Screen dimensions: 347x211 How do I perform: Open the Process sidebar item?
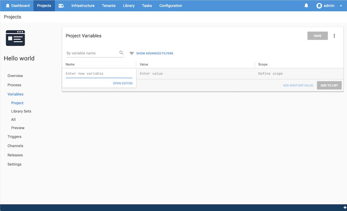(x=14, y=85)
